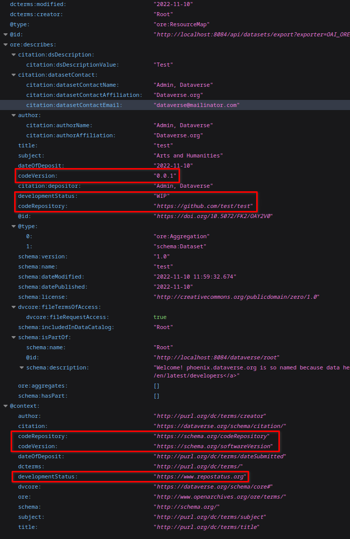Select the highlighted citation:datasetContactEmail row
The width and height of the screenshot is (350, 539).
click(175, 105)
